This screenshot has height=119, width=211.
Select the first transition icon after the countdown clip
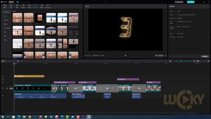53,88
